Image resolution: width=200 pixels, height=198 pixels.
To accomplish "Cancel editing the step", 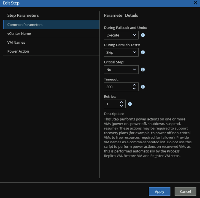I will 185,191.
